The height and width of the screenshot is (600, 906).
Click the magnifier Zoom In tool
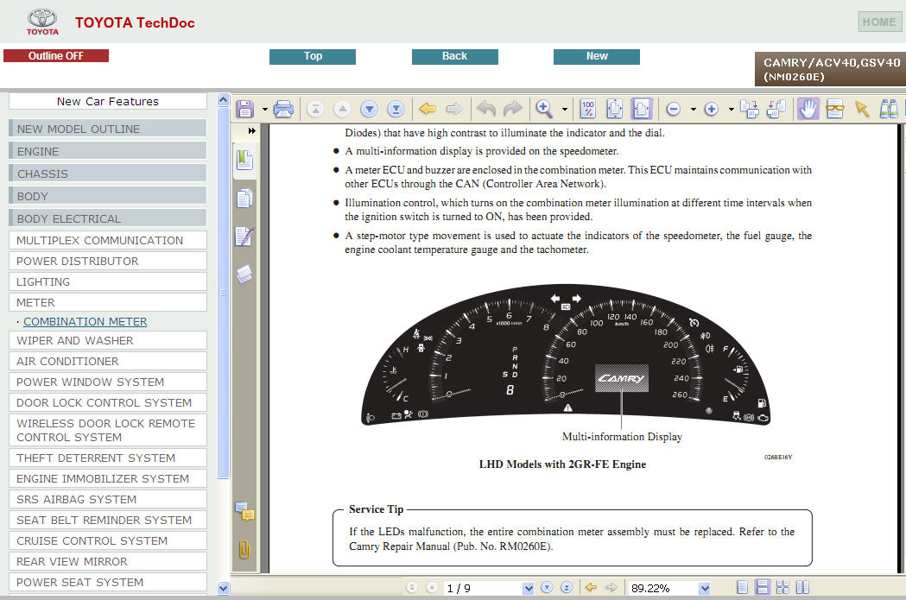tap(544, 109)
